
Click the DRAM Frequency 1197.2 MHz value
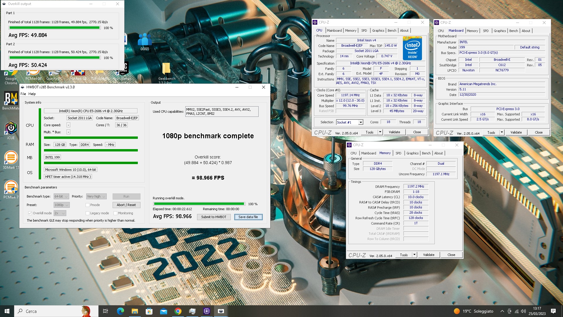tap(416, 186)
